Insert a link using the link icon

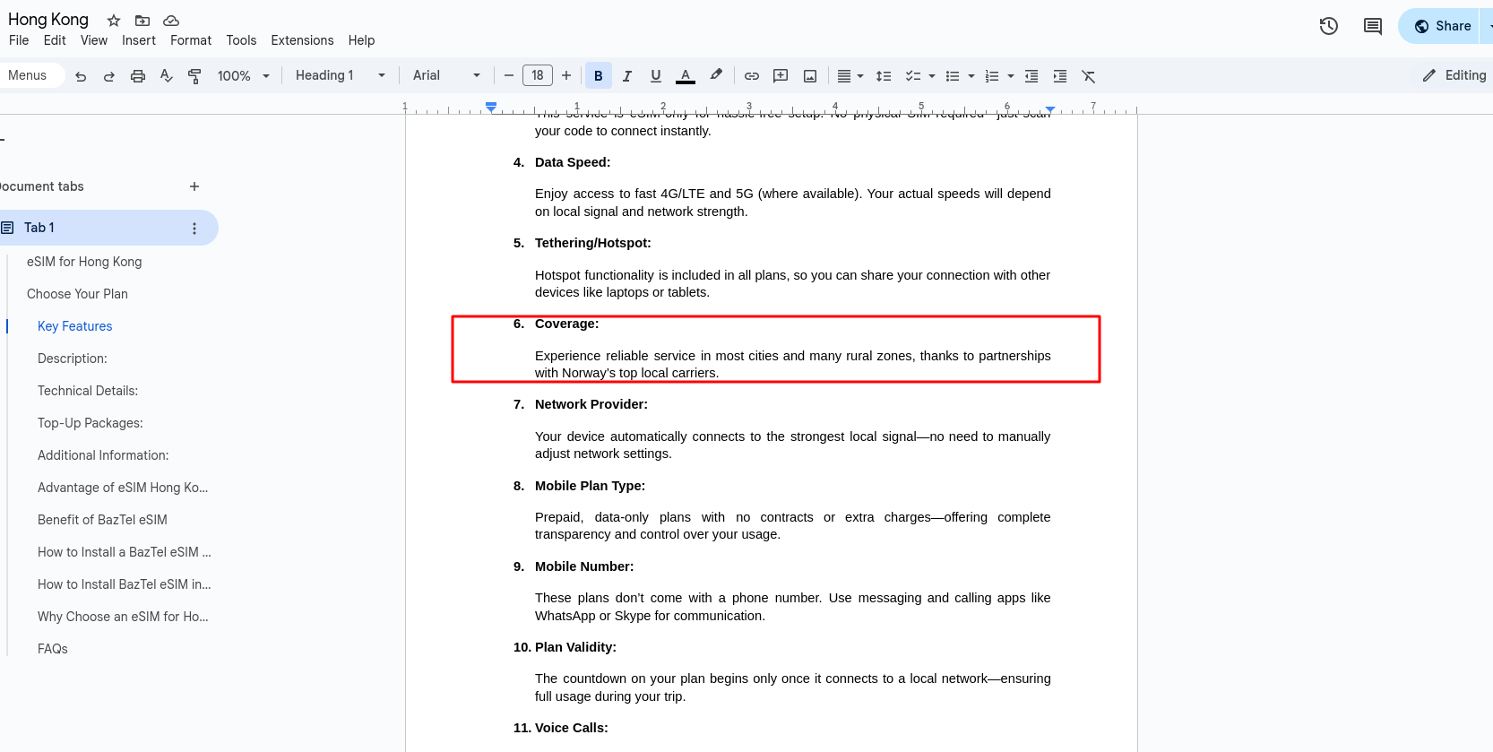[752, 76]
